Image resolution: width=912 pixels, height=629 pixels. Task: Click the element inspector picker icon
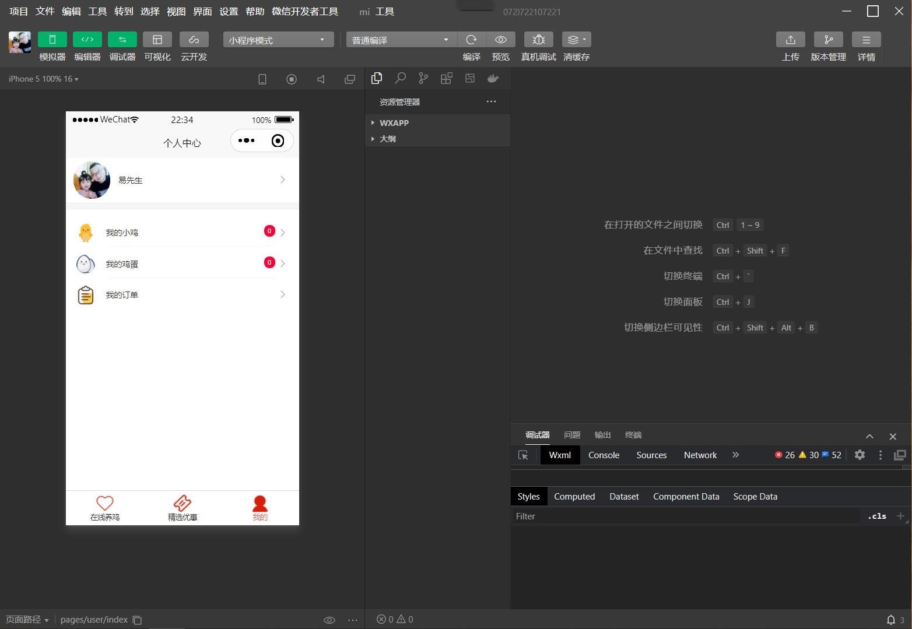click(x=523, y=455)
